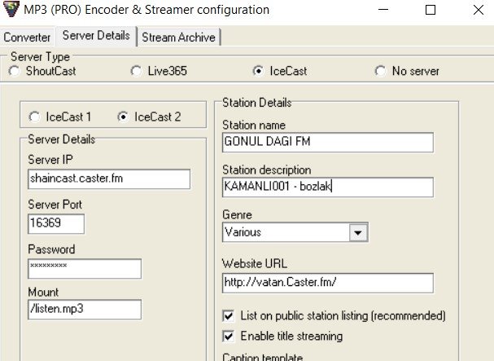Open the Server Details tab

coord(96,37)
